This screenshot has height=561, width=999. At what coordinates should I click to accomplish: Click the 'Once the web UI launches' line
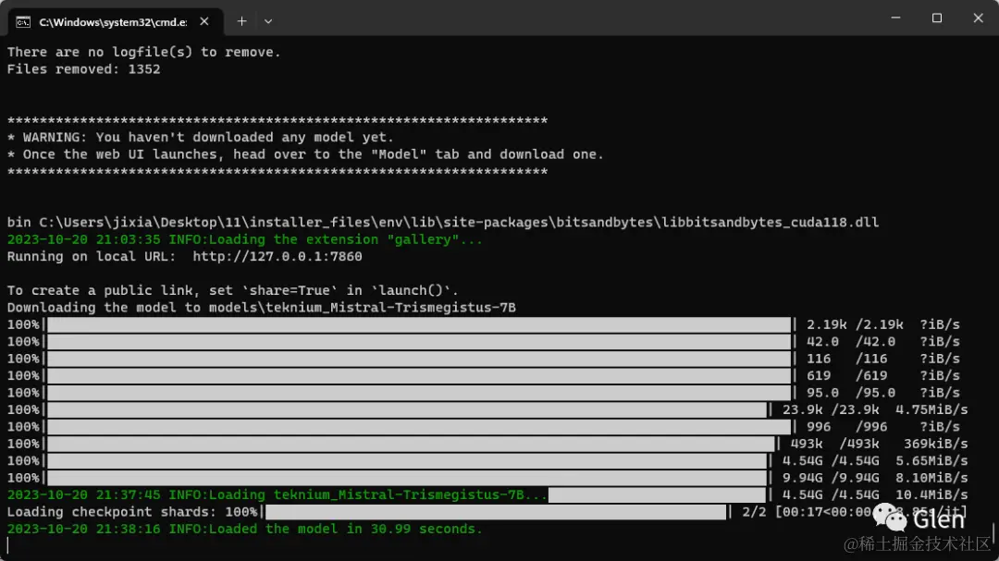(x=305, y=154)
